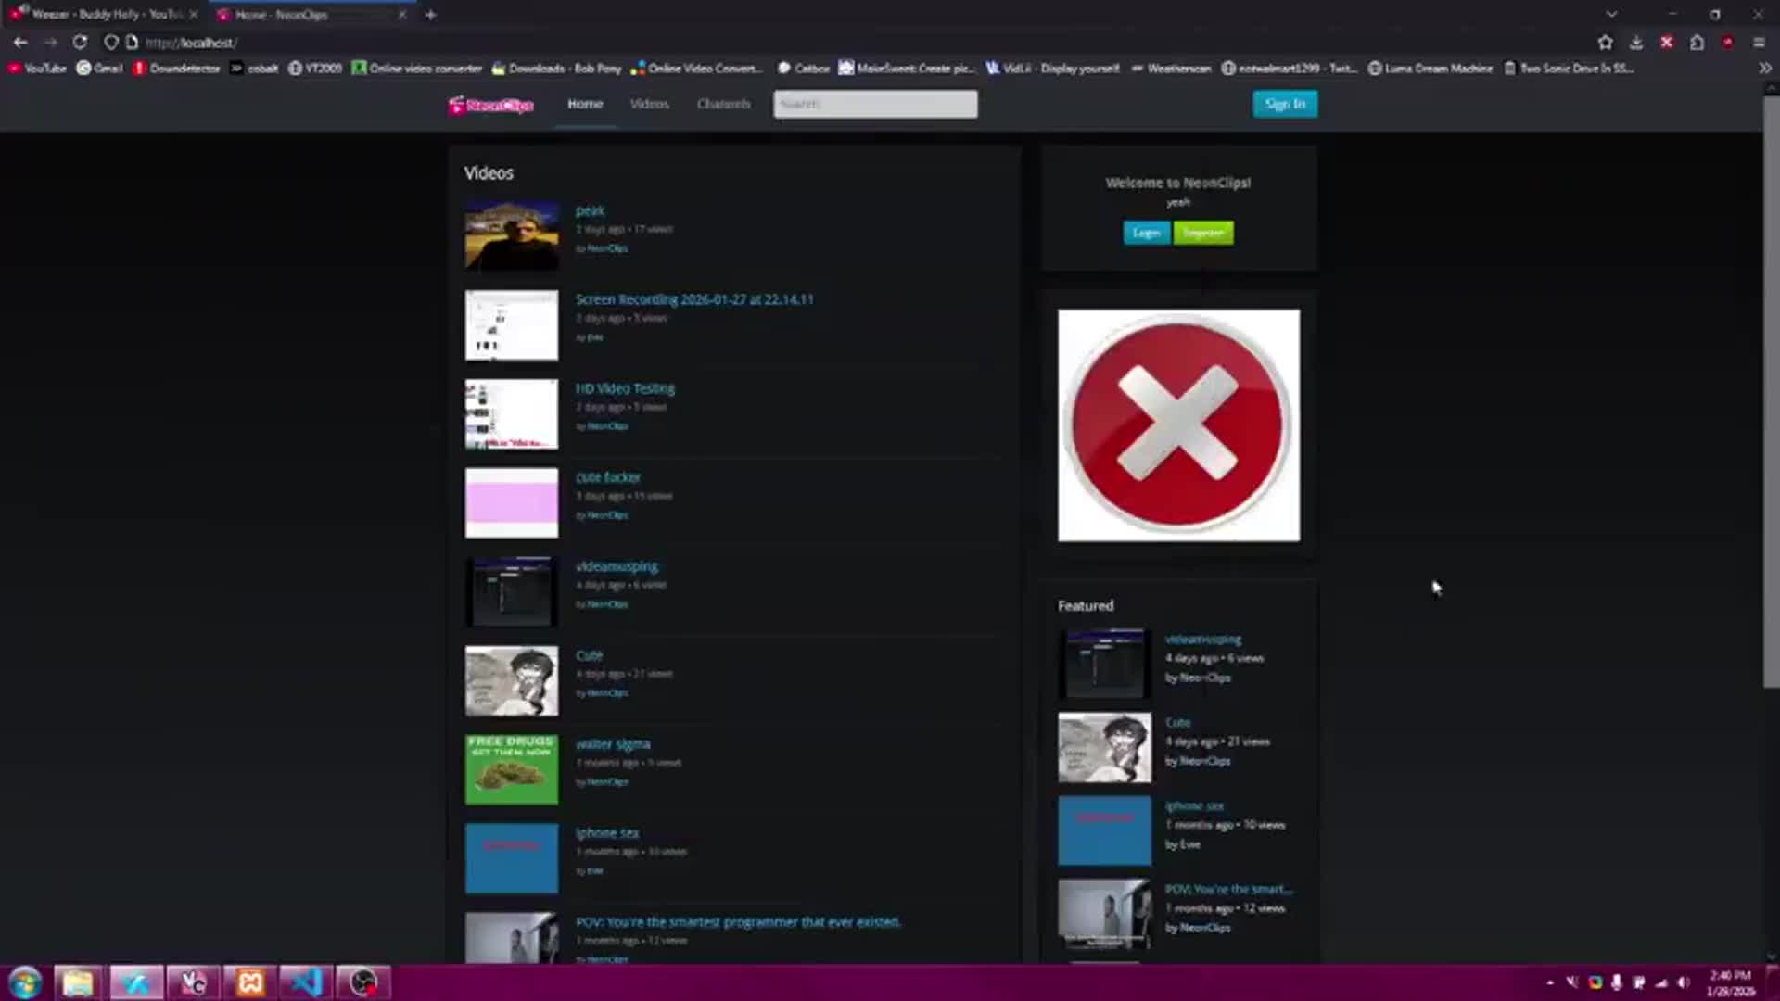Open OBS Studio from the taskbar
Viewport: 1780px width, 1001px height.
tap(363, 982)
